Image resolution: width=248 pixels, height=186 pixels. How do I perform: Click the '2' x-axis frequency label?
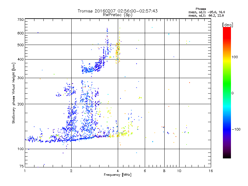click(x=71, y=171)
